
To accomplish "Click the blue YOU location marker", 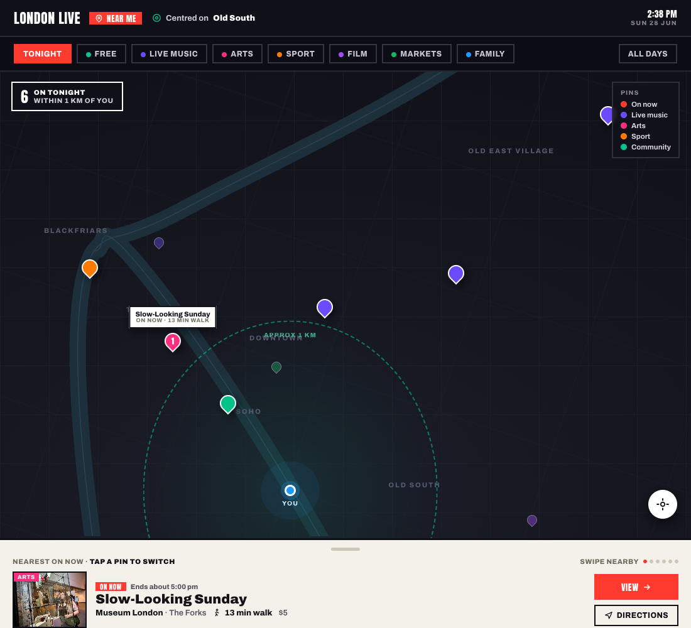I will [x=290, y=490].
